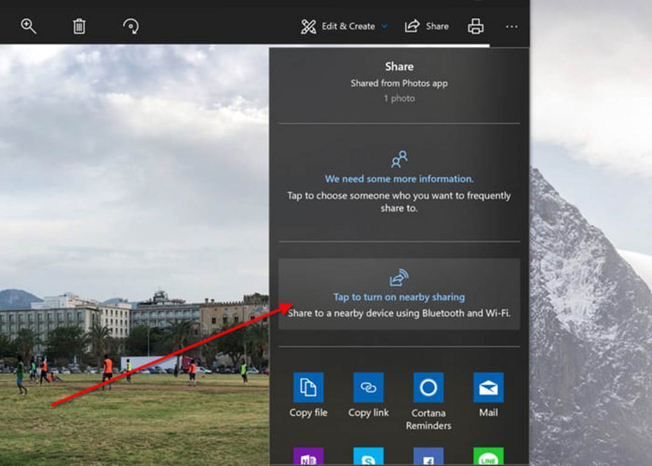Print the photo using the printer icon

click(476, 26)
